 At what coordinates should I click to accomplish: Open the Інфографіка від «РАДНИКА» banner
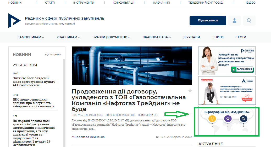pos(227,121)
